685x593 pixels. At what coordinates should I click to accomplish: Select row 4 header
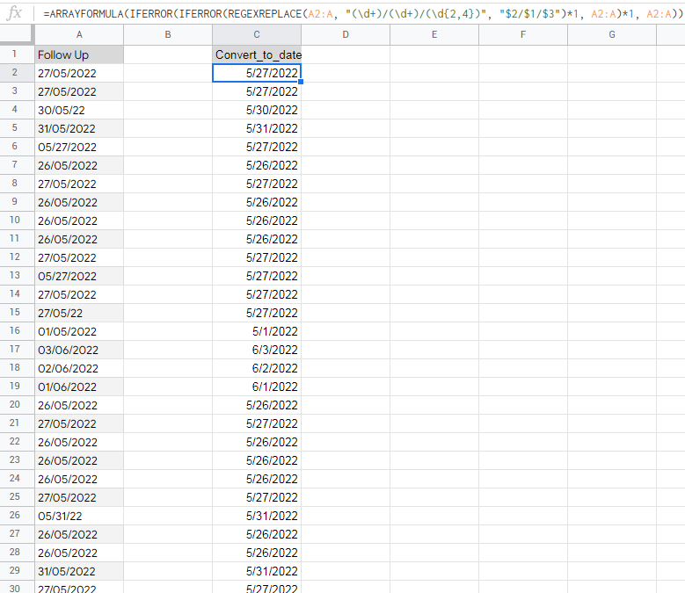click(17, 110)
